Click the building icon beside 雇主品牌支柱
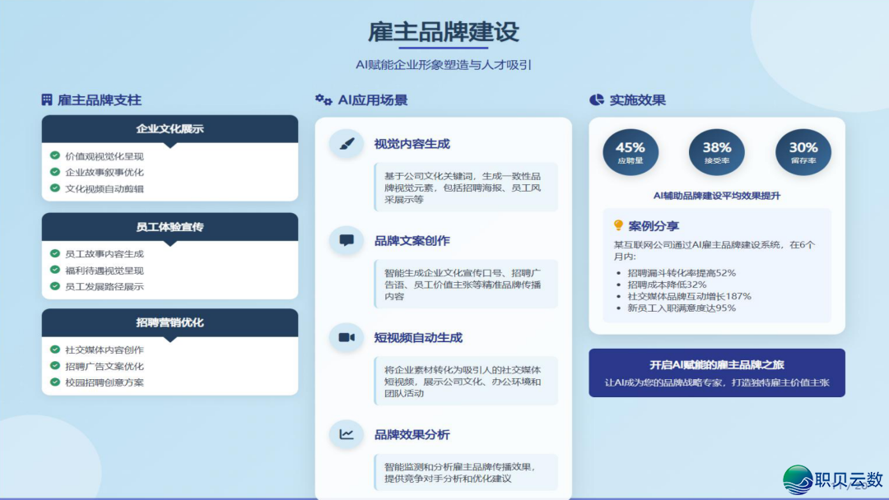 [x=47, y=100]
